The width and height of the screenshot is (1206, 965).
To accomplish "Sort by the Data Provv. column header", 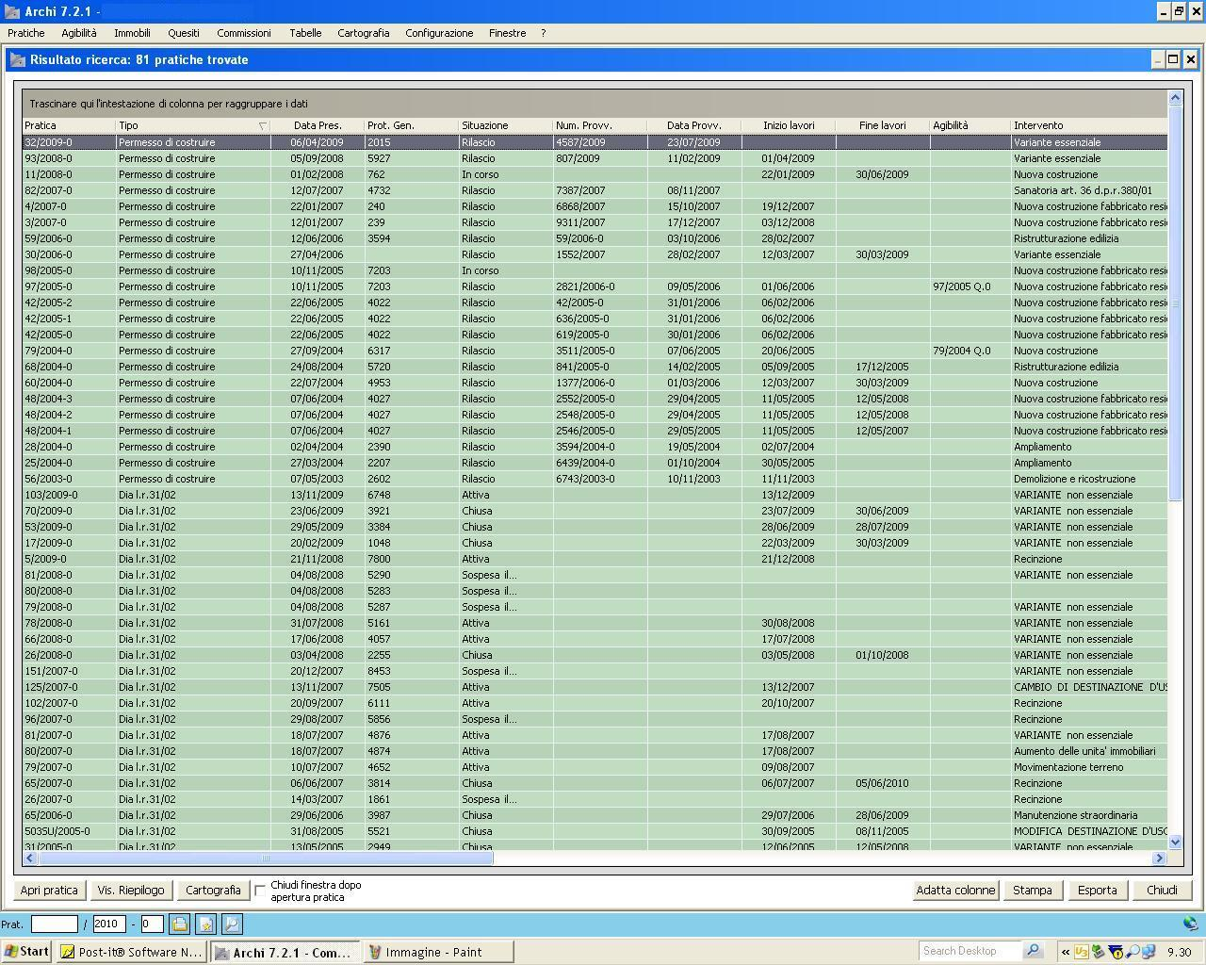I will click(694, 125).
